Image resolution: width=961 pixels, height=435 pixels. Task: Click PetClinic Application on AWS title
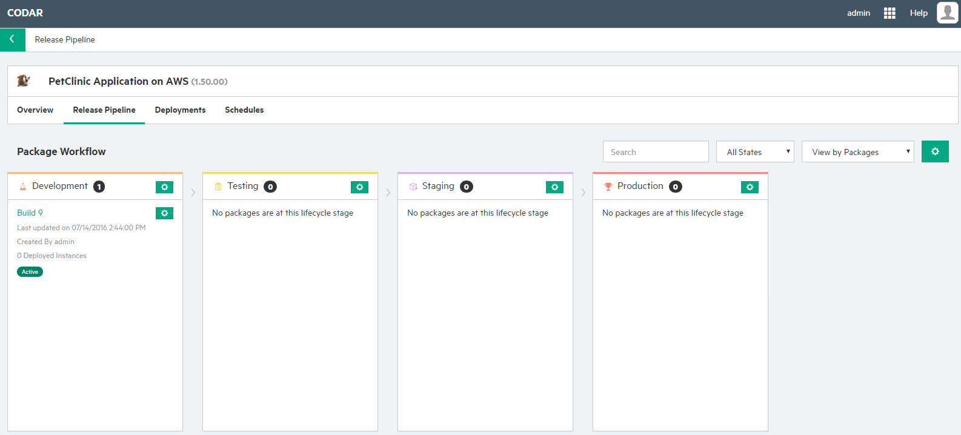(x=118, y=81)
